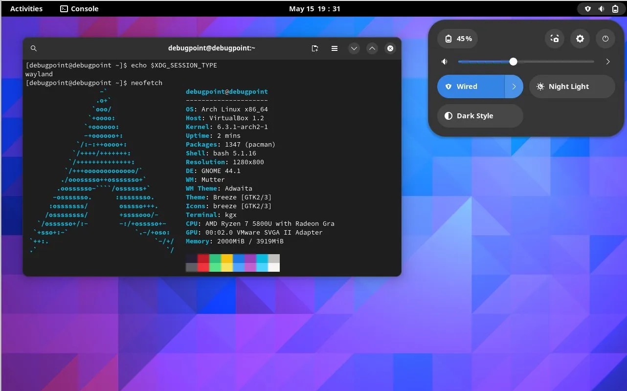Click the 45% battery button
The image size is (627, 391).
pos(457,38)
